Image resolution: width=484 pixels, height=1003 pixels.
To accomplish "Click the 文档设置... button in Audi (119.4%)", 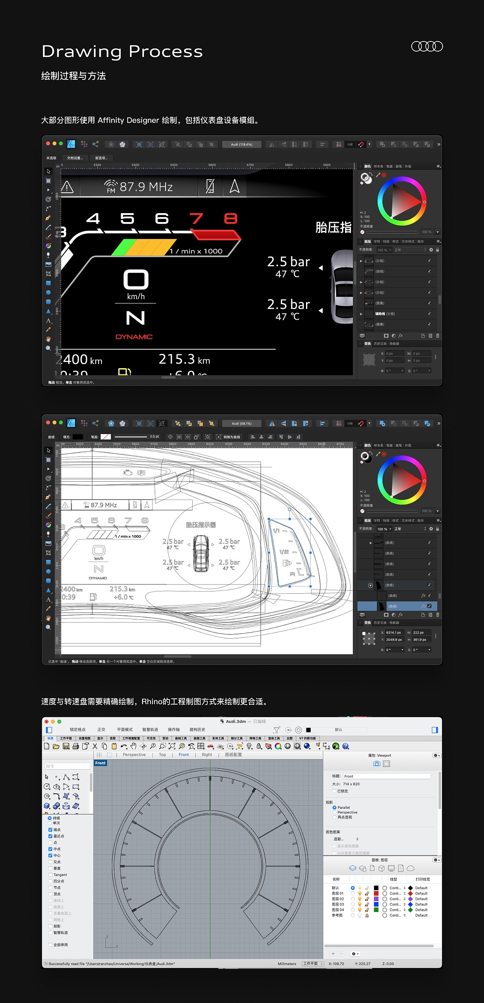I will (75, 158).
